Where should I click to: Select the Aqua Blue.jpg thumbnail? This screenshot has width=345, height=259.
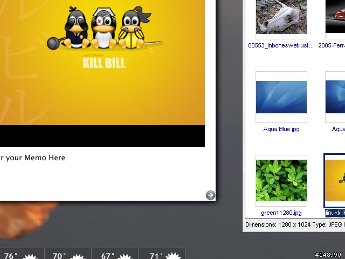click(281, 97)
